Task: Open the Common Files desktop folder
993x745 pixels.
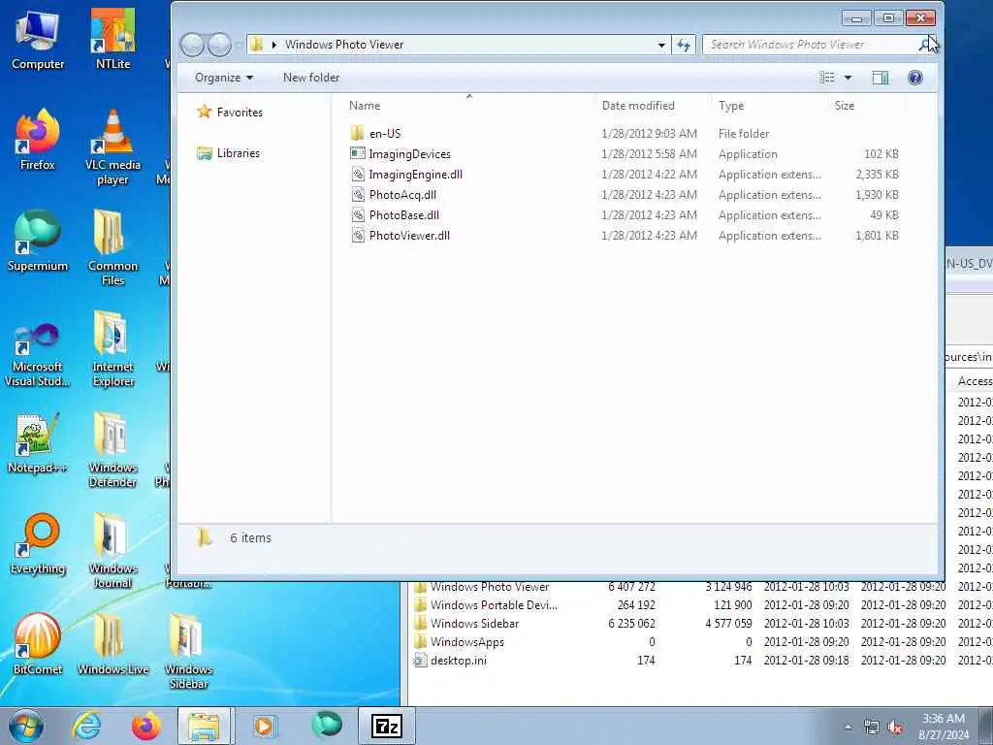Action: [x=112, y=247]
